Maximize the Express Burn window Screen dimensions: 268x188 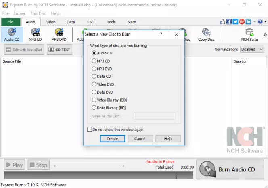tap(245, 5)
